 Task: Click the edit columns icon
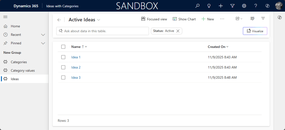click(252, 19)
